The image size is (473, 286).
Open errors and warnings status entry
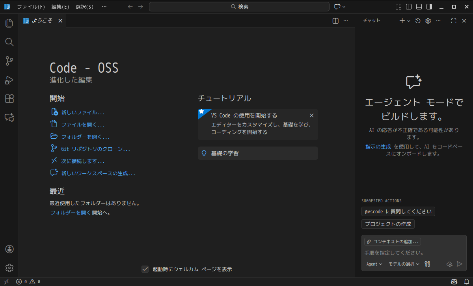(x=28, y=282)
